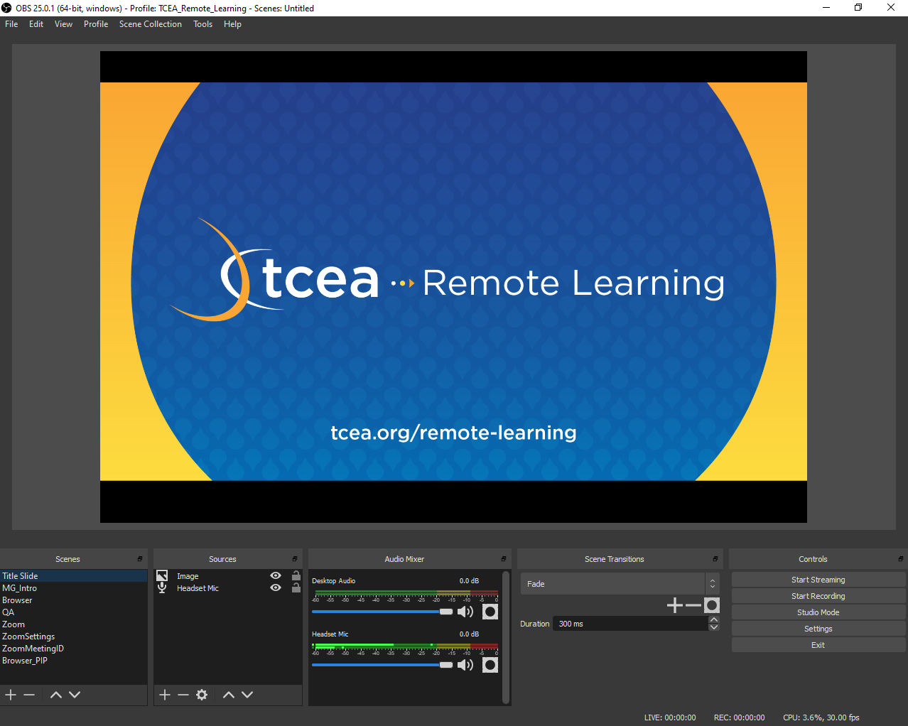Move scene down in Scenes list
This screenshot has width=908, height=726.
[75, 695]
